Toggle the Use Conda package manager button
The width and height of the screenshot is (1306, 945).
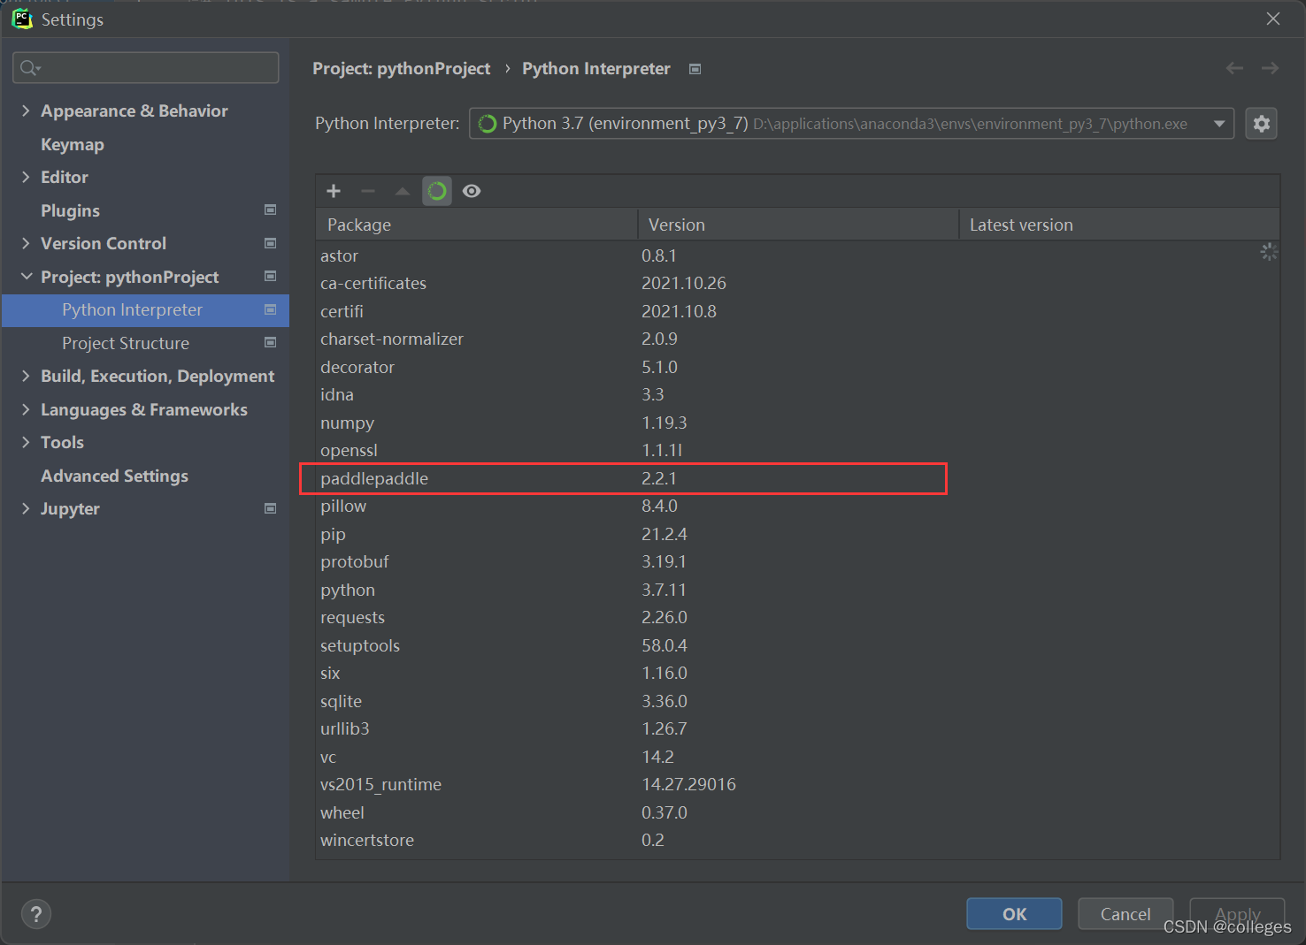pyautogui.click(x=437, y=191)
